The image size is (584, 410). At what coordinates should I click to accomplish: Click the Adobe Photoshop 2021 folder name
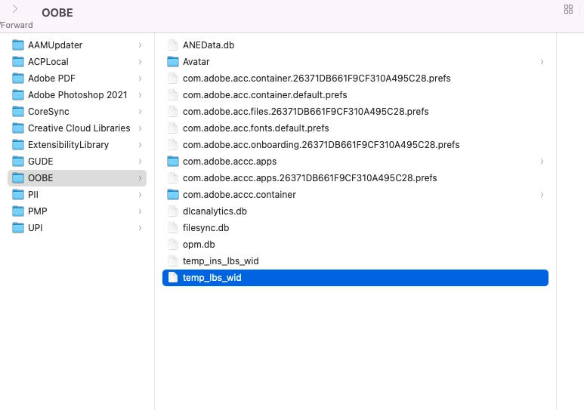pyautogui.click(x=78, y=95)
